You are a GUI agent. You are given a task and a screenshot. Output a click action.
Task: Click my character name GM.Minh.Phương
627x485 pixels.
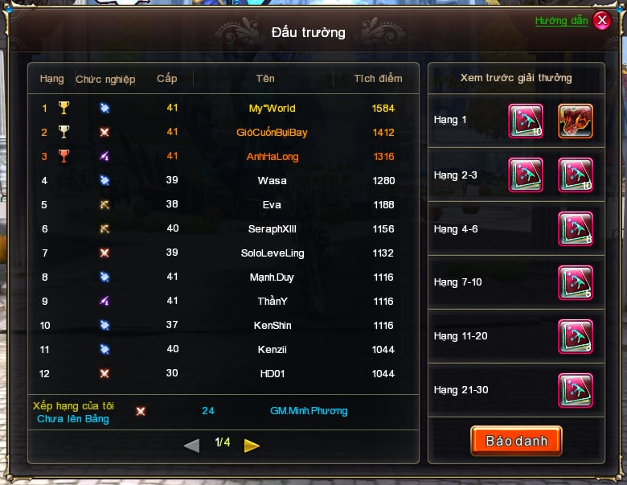click(x=309, y=411)
